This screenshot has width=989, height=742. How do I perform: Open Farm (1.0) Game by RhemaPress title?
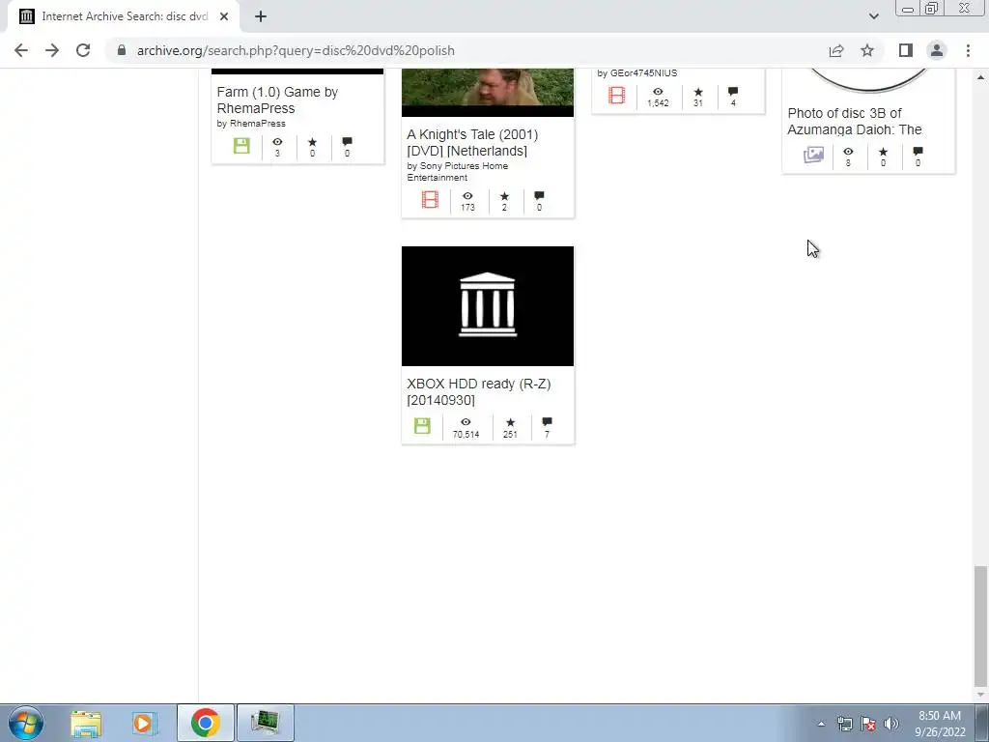[x=277, y=100]
